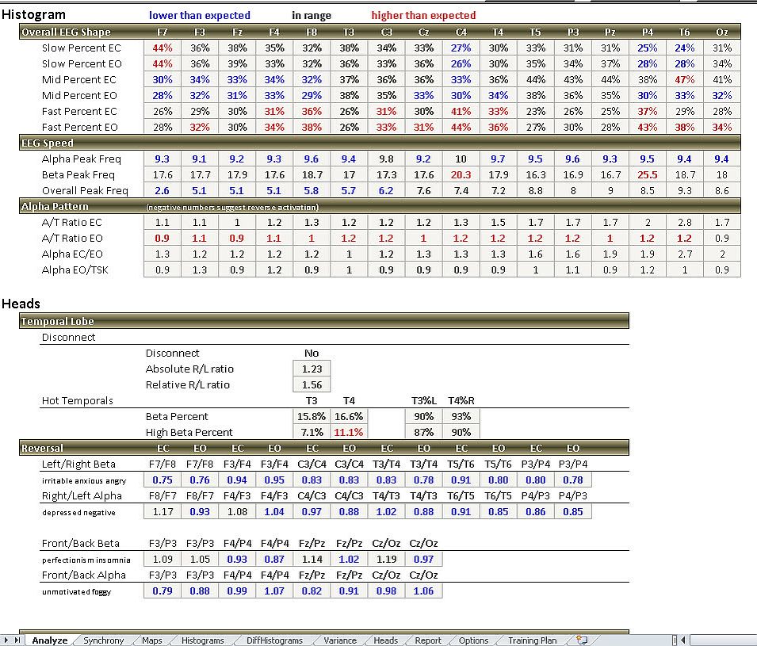Select the Reversal section header label
The width and height of the screenshot is (757, 646).
(42, 448)
